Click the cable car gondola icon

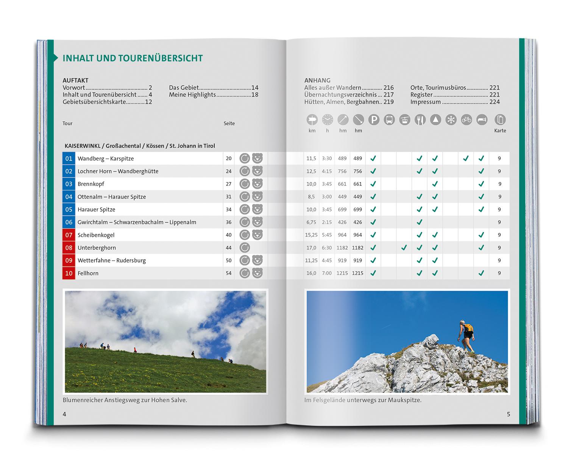coord(405,120)
